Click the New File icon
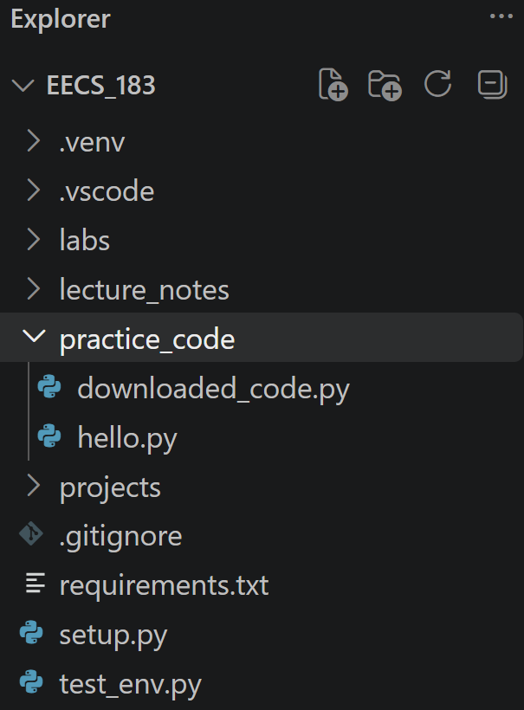Screen dimensions: 524x710 click(x=333, y=84)
